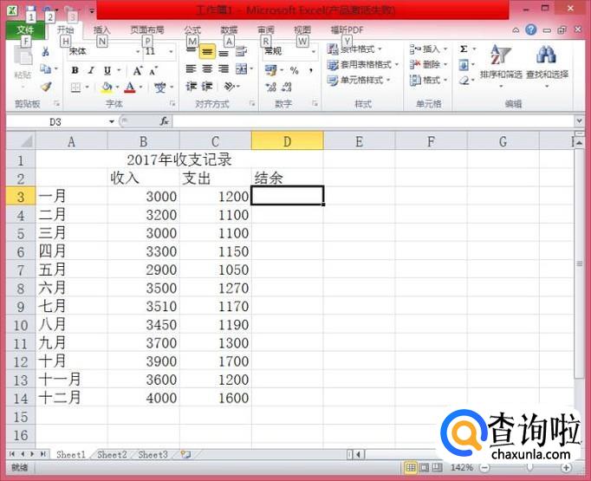Click the Cut scissors icon

point(46,52)
